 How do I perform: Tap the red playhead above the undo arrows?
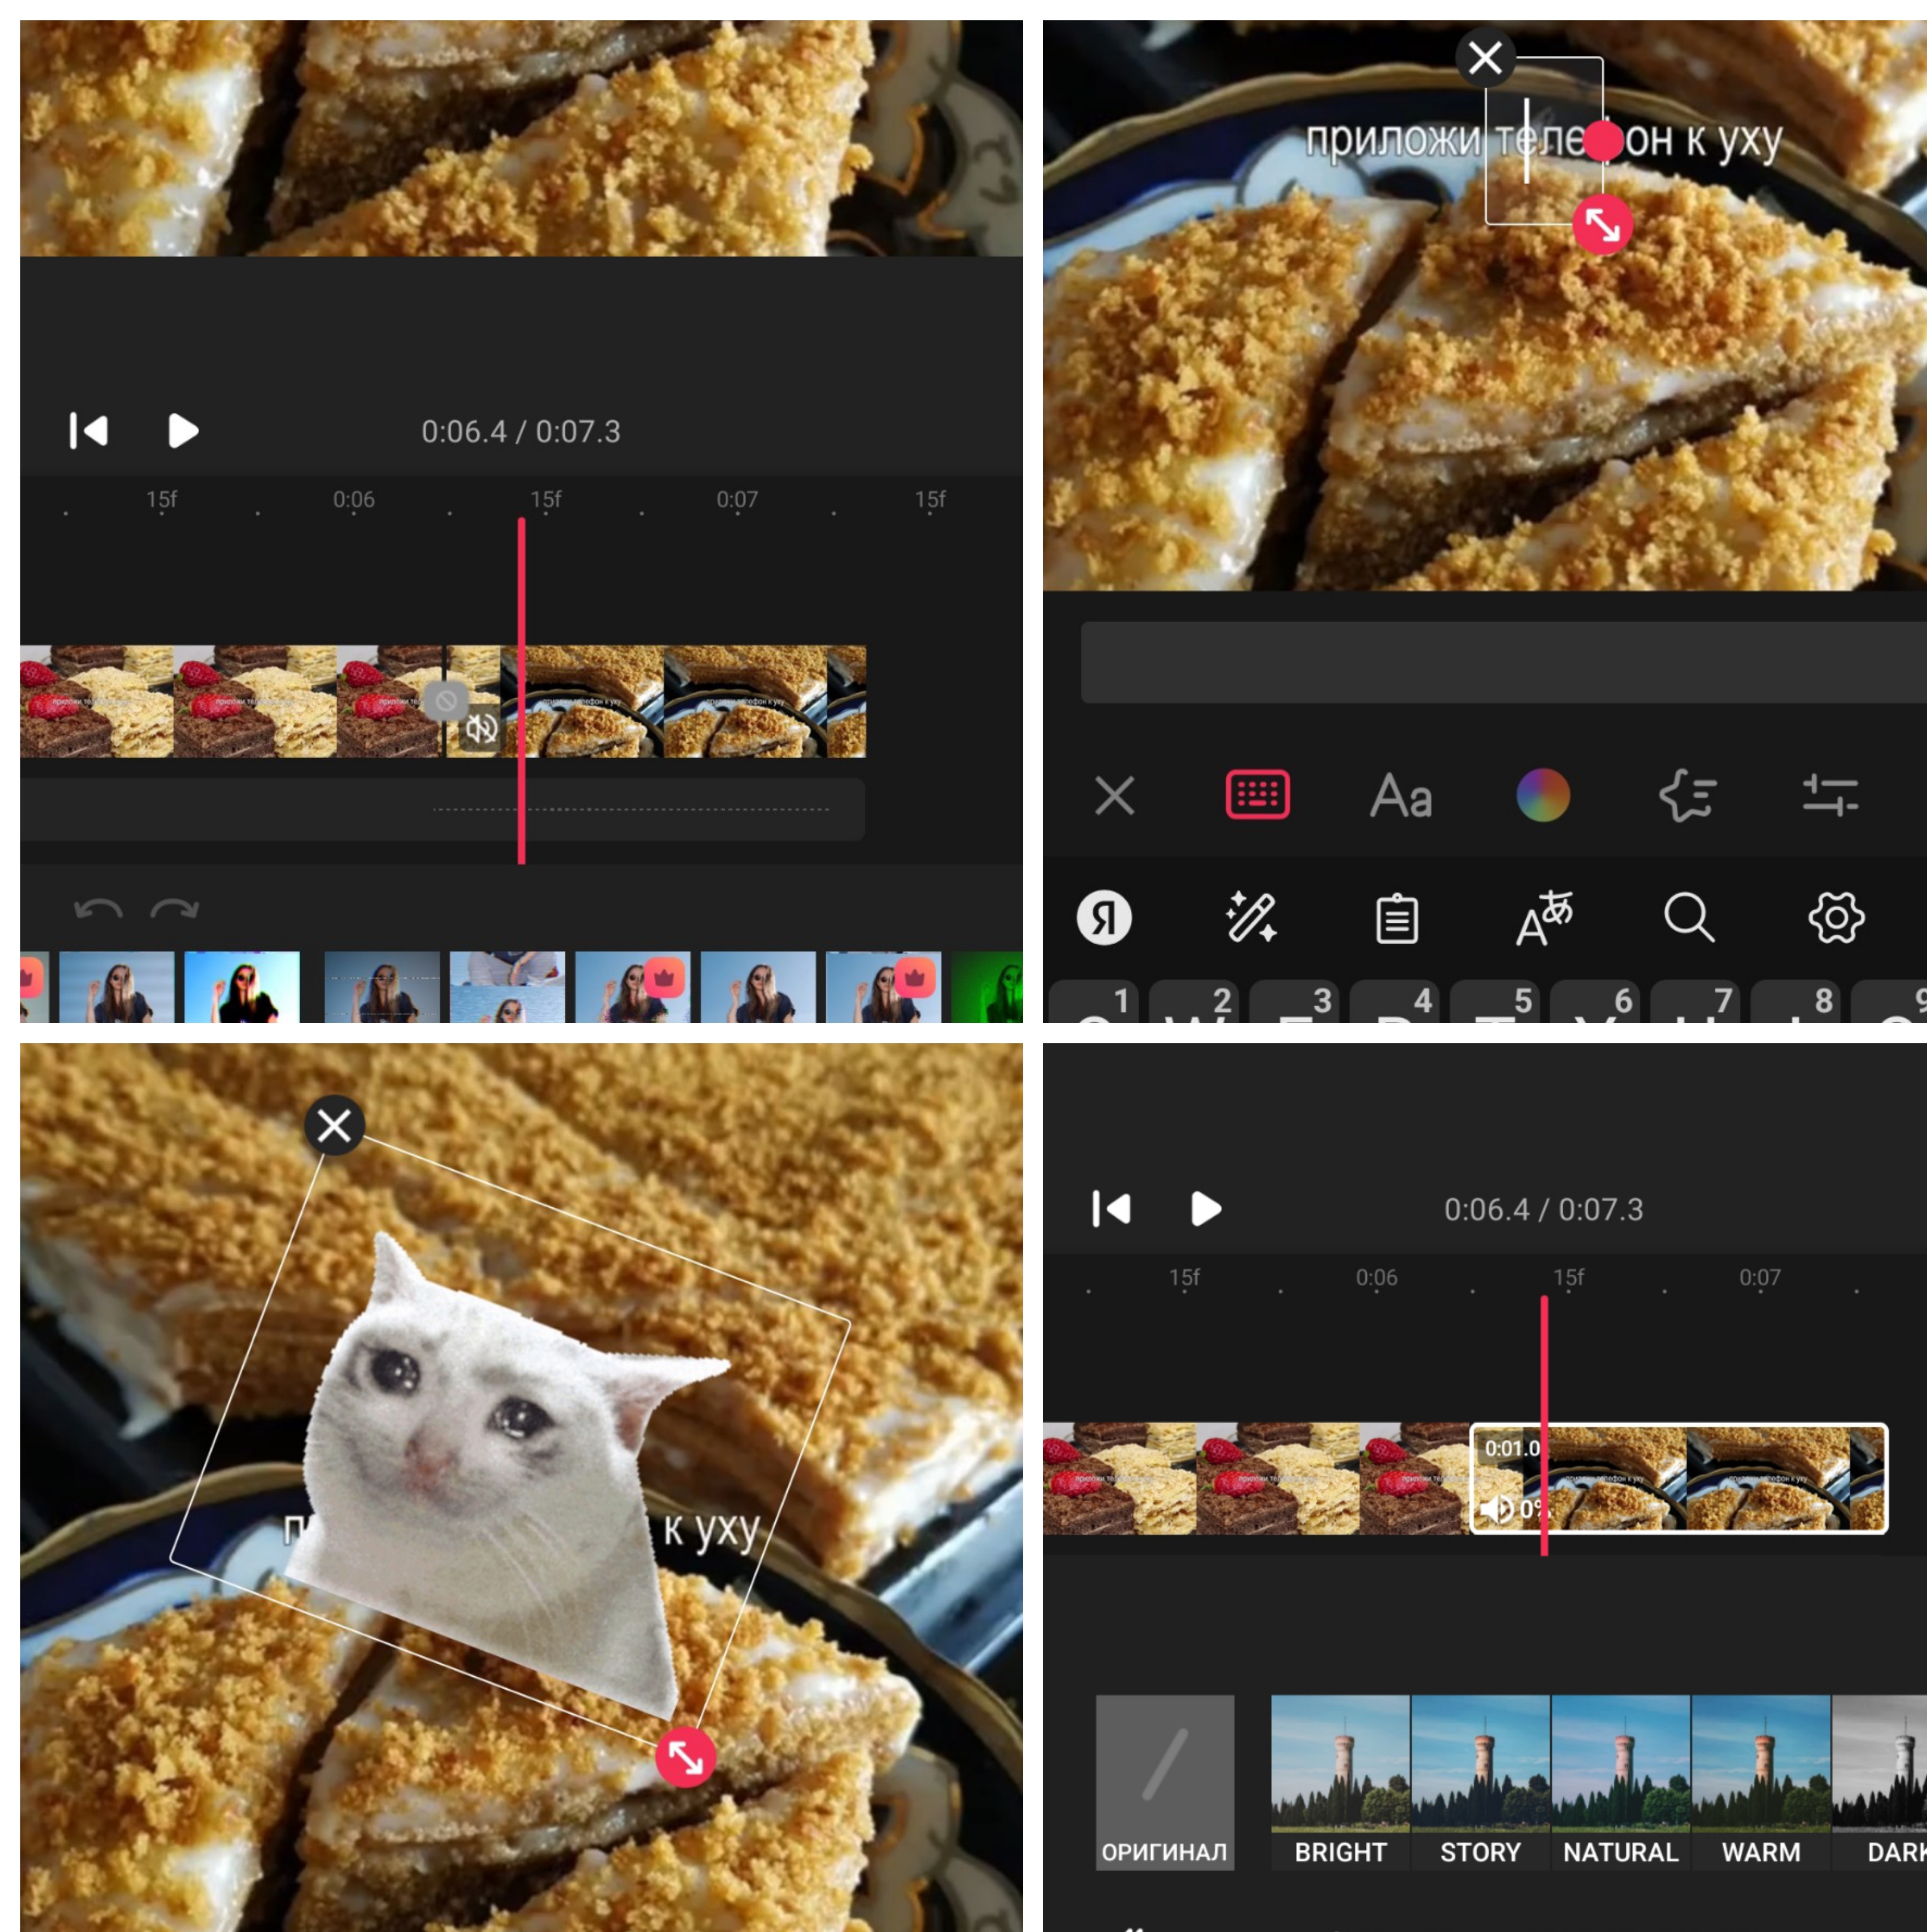pos(521,690)
